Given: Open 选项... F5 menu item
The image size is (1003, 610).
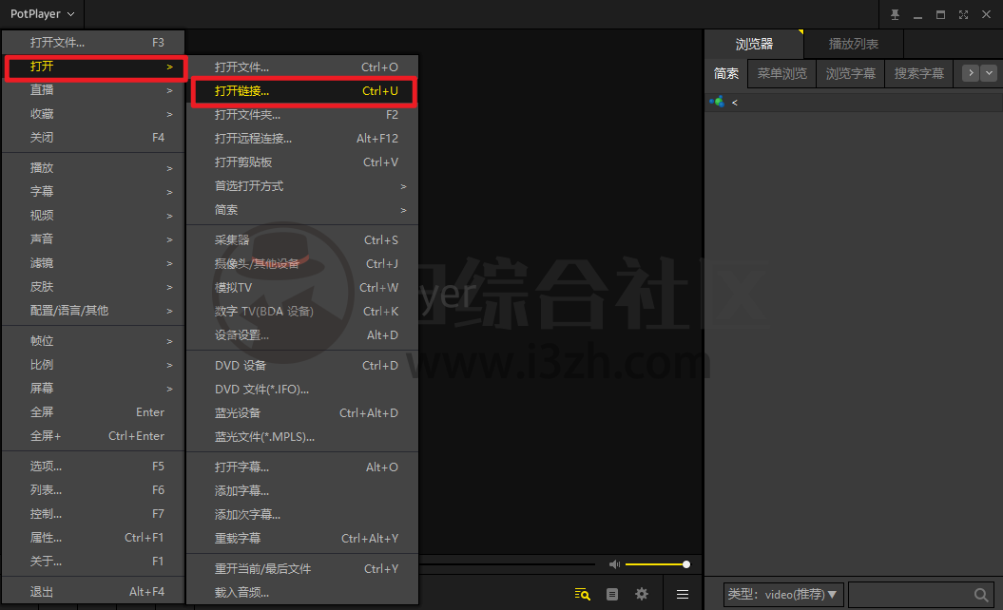Looking at the screenshot, I should (93, 467).
